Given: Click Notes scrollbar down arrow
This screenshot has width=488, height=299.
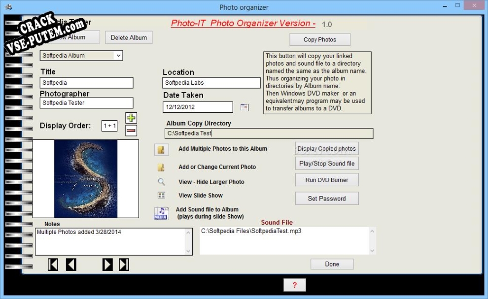Looking at the screenshot, I should click(x=188, y=251).
